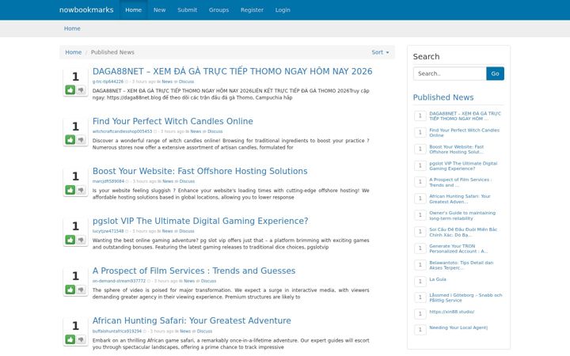570x356 pixels.
Task: Upvote the pgslot VIP post
Action: pyautogui.click(x=70, y=240)
